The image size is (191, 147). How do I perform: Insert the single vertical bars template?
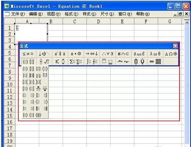point(25,76)
